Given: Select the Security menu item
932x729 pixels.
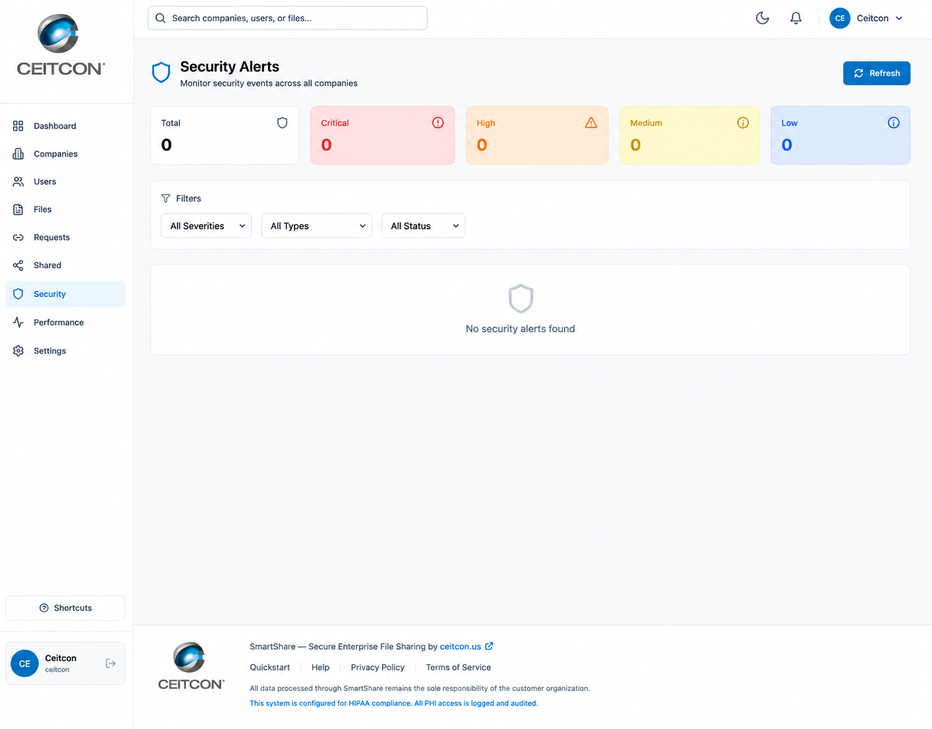Looking at the screenshot, I should click(65, 294).
